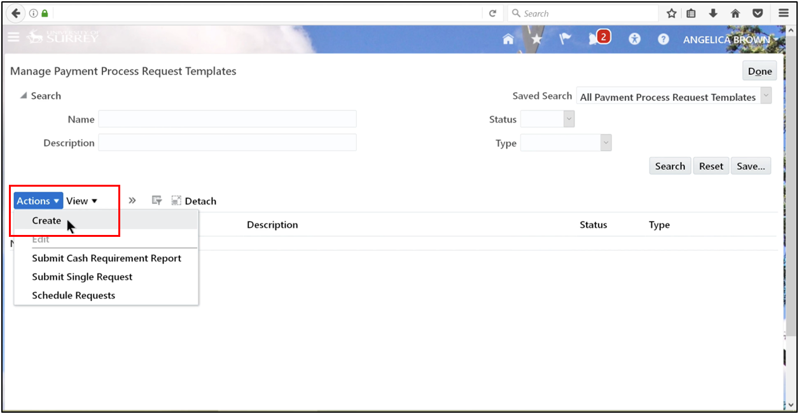The width and height of the screenshot is (799, 414).
Task: Click the Query By Example filter icon
Action: point(156,200)
